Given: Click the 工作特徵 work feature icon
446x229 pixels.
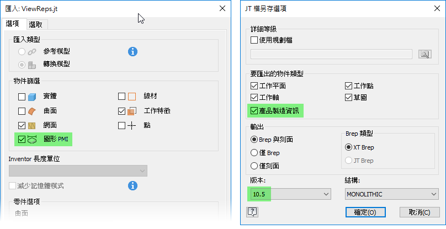Looking at the screenshot, I should point(132,111).
